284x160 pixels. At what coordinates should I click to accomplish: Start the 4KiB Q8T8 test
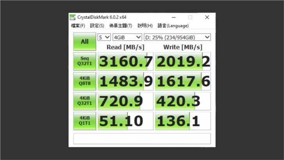click(x=85, y=81)
